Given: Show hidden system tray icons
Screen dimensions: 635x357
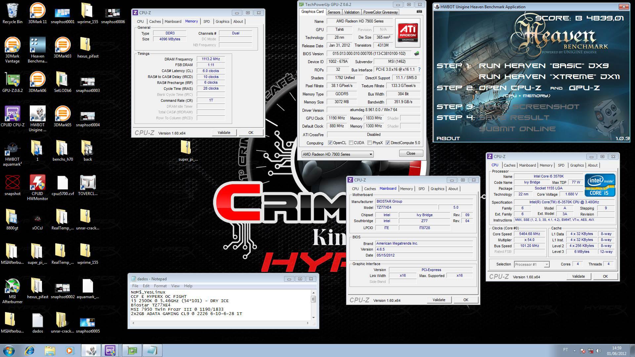Looking at the screenshot, I should pyautogui.click(x=574, y=350).
